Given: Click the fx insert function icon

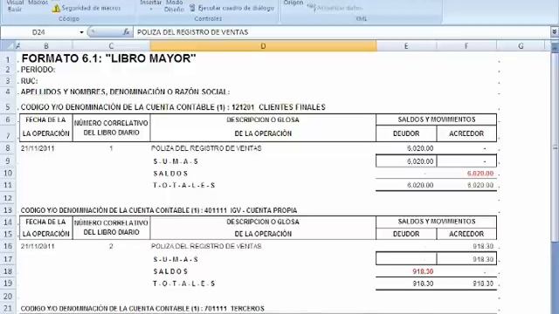Looking at the screenshot, I should pyautogui.click(x=126, y=32).
